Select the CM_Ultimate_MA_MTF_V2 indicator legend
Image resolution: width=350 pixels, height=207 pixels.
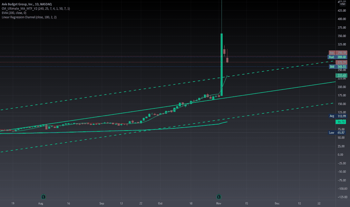pos(36,9)
